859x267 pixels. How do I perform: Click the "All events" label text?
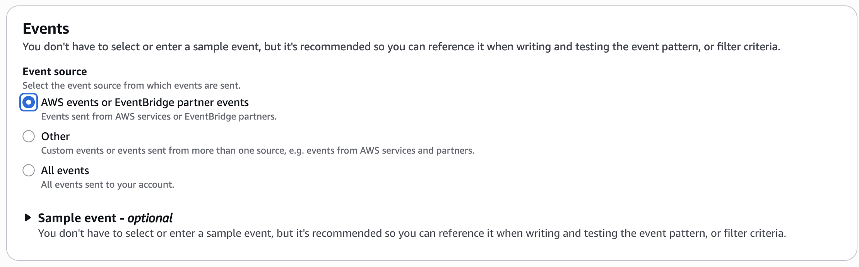(x=65, y=170)
